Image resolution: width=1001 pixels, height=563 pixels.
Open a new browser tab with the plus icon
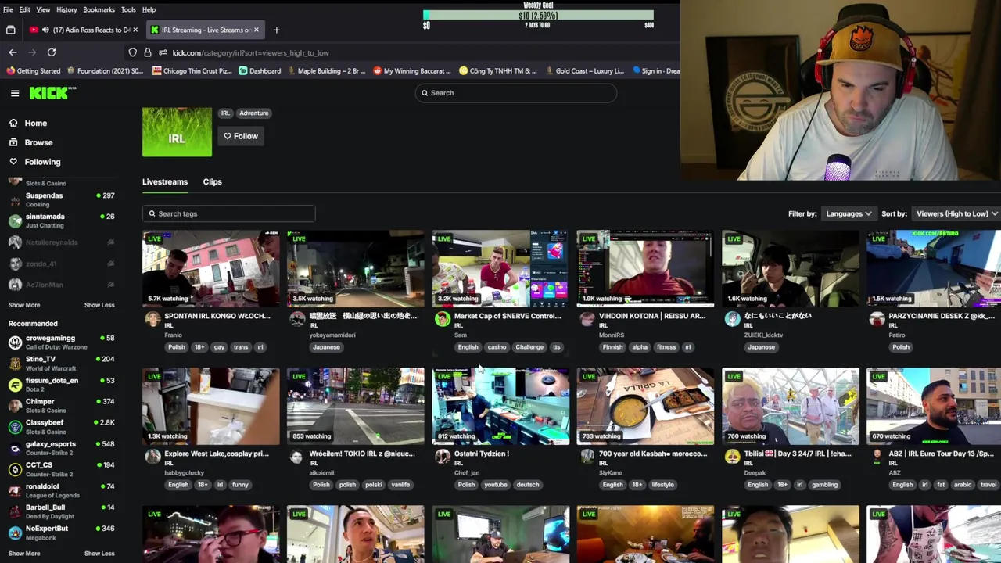pos(276,30)
